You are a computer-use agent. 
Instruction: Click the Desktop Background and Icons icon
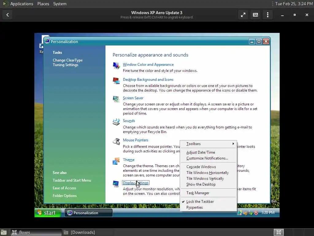point(116,81)
